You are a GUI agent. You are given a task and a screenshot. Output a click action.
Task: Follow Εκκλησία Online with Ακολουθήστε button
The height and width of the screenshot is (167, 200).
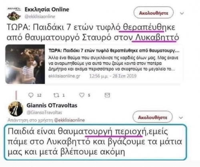coord(154,13)
